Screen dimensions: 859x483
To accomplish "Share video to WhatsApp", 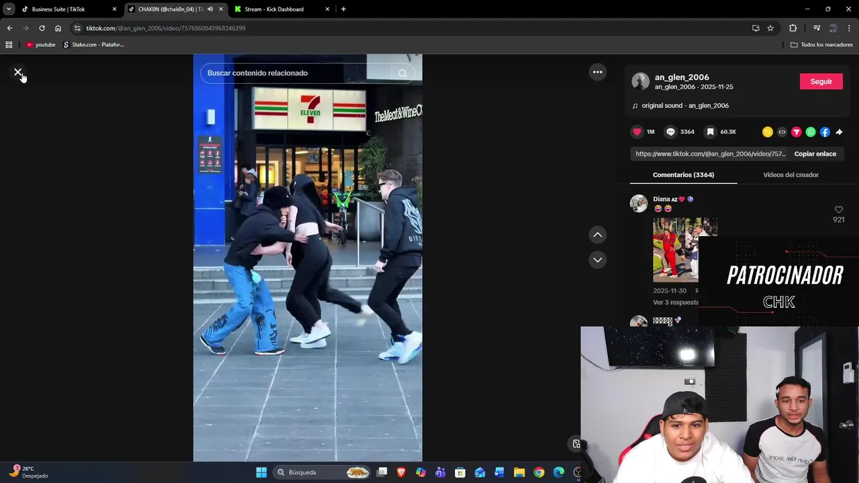I will [811, 132].
